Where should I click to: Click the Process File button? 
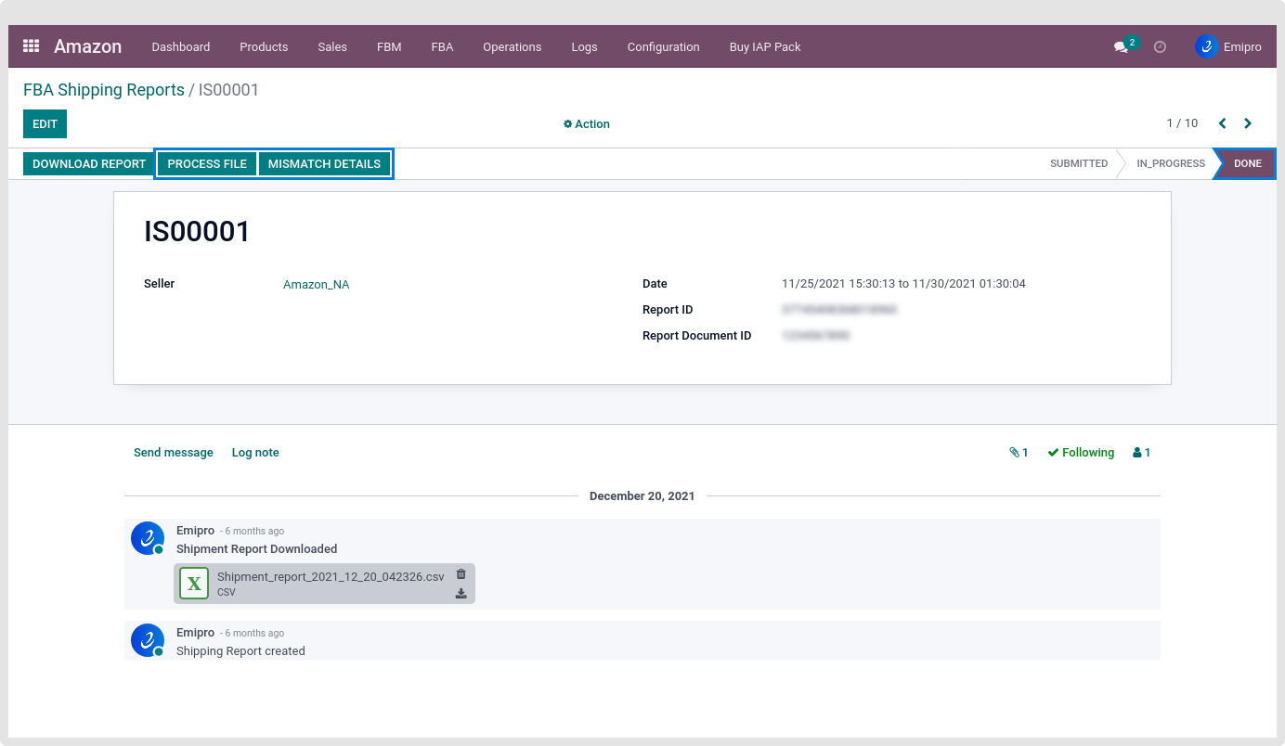pos(207,164)
